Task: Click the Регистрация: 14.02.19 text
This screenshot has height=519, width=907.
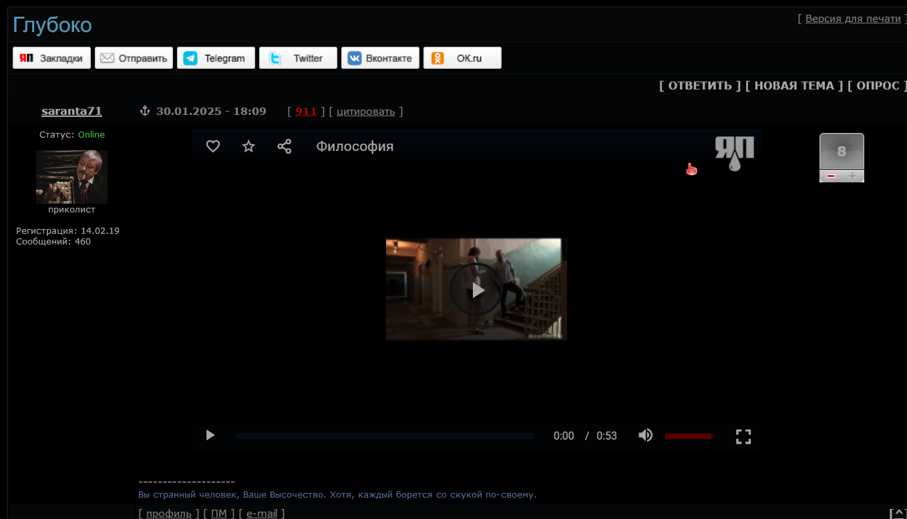Action: pos(67,230)
